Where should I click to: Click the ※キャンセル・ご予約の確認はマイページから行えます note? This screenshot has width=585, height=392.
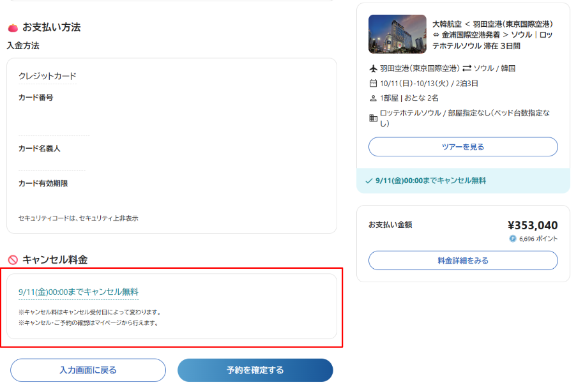[89, 323]
